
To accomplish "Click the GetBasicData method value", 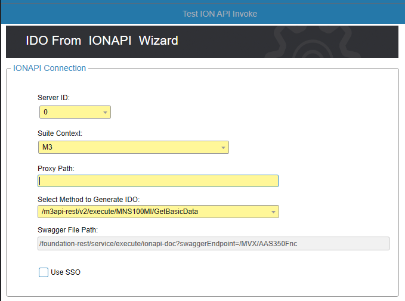I will (x=120, y=212).
